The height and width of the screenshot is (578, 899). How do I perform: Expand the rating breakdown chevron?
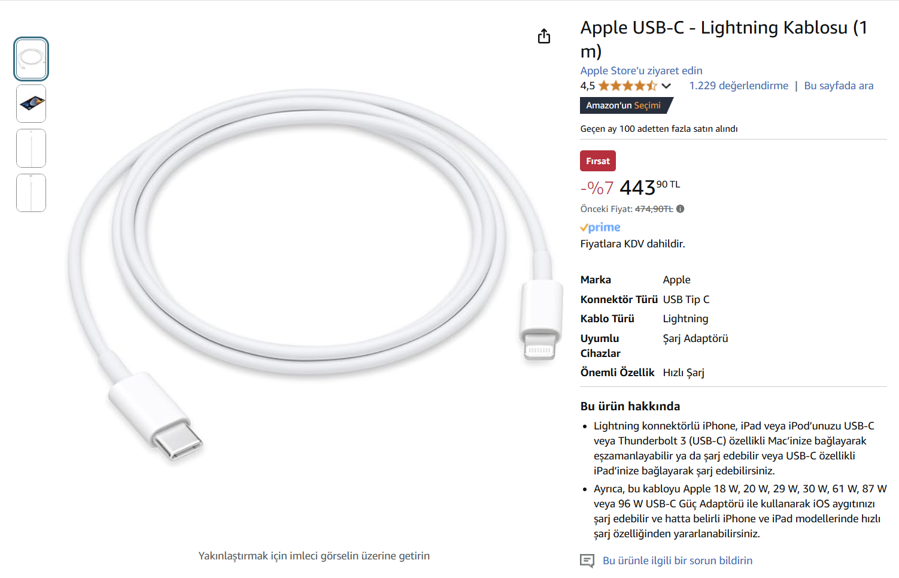coord(666,86)
